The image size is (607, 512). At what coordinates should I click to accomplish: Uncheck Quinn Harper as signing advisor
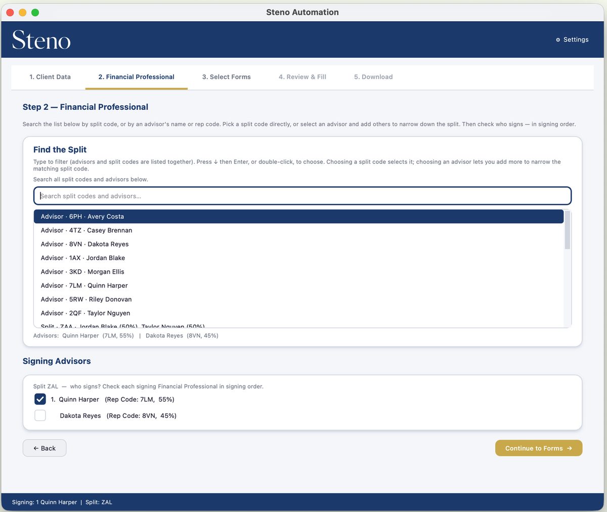[x=40, y=399]
